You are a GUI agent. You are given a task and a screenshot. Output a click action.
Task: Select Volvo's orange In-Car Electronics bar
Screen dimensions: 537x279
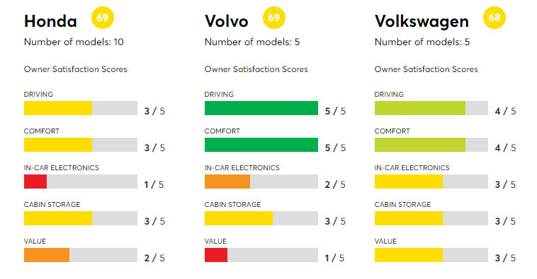tap(227, 182)
